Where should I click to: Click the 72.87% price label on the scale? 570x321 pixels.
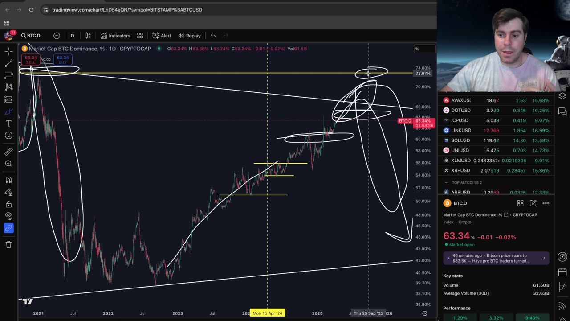click(423, 73)
